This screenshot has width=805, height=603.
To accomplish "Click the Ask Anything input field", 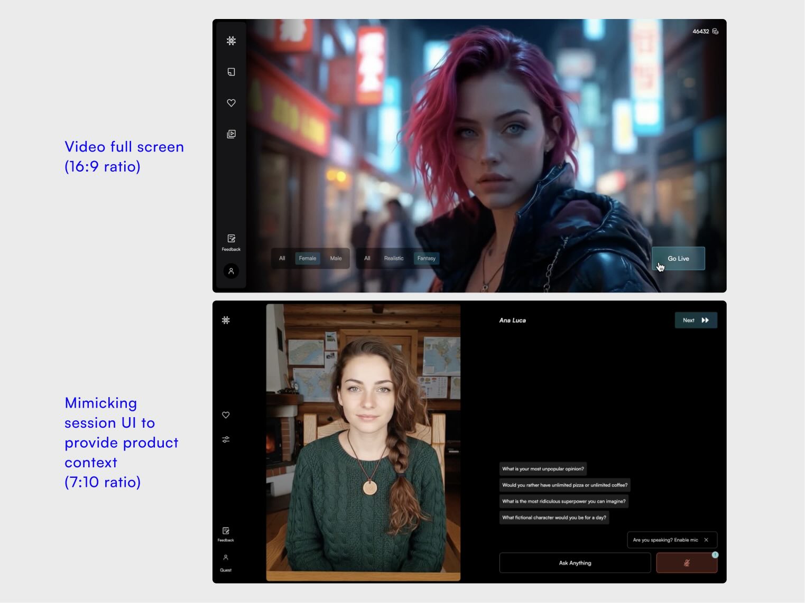I will click(575, 563).
